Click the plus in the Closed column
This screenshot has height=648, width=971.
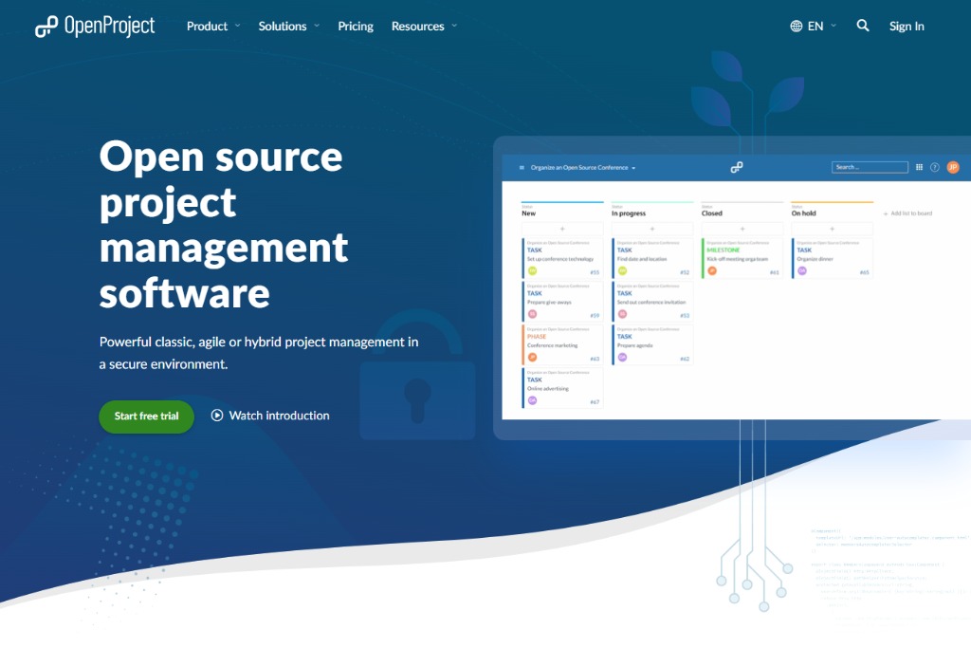(741, 229)
